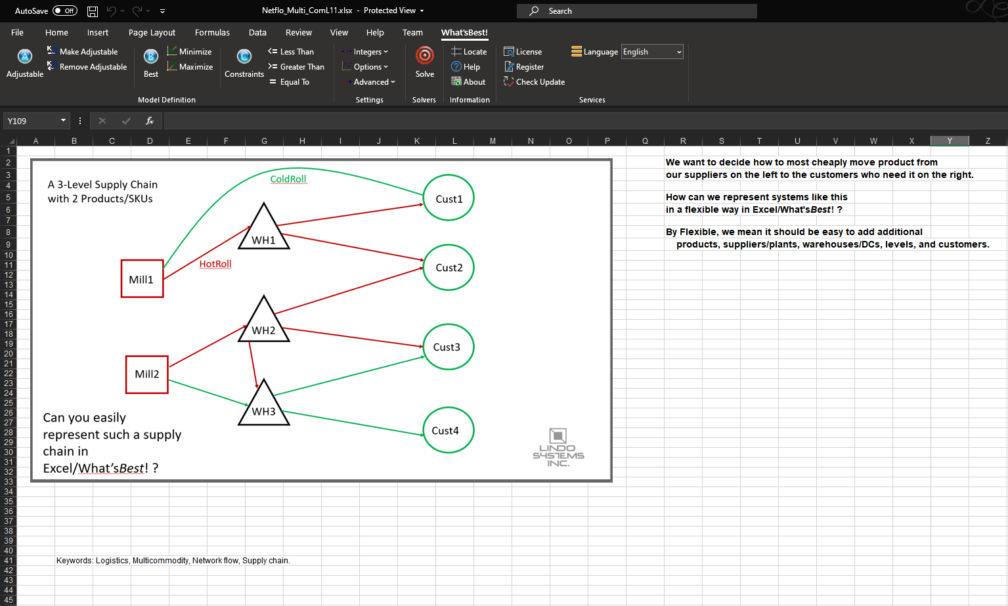The image size is (1008, 606).
Task: Expand the Options dropdown
Action: click(365, 66)
